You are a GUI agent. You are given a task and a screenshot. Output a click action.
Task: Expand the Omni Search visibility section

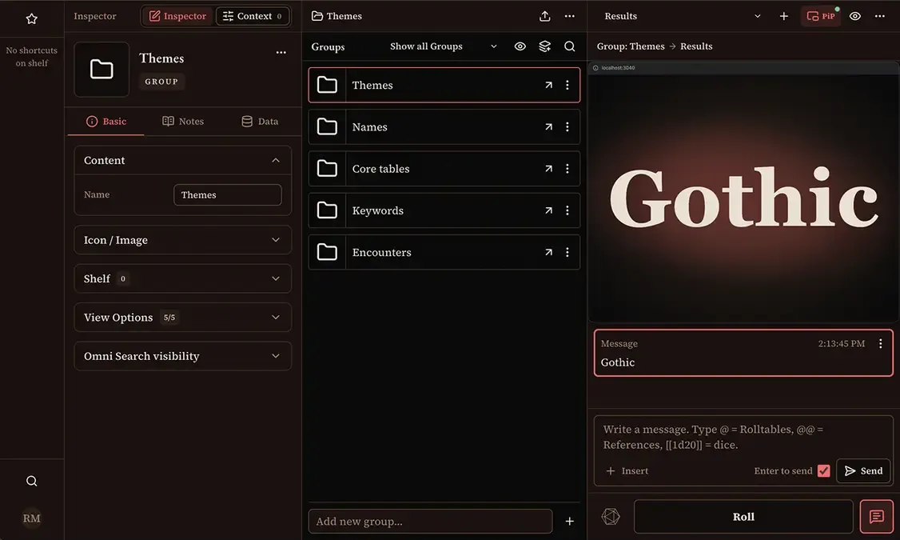[182, 356]
